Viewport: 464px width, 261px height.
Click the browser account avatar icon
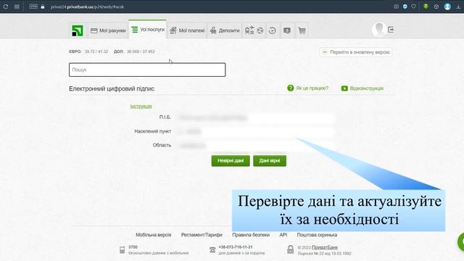pyautogui.click(x=447, y=7)
